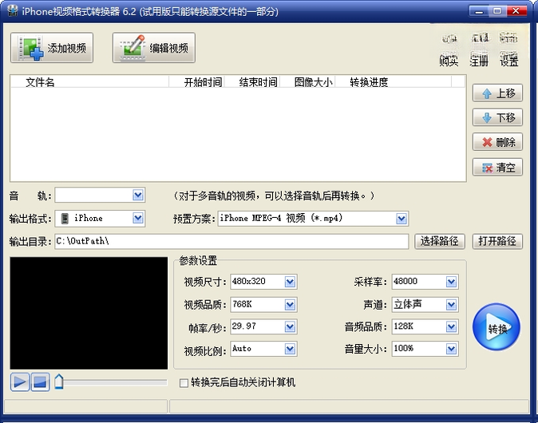The image size is (538, 423).
Task: Start conversion with the blue 转换 button
Action: pos(496,327)
